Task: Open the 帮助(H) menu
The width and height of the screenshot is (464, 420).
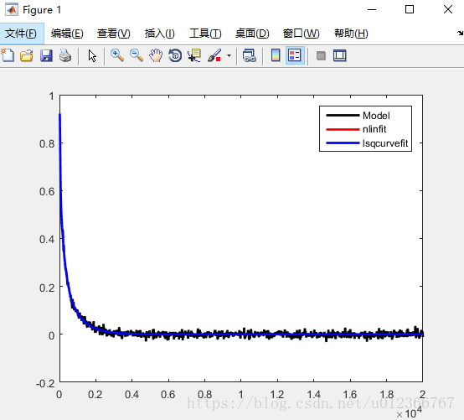Action: 351,34
